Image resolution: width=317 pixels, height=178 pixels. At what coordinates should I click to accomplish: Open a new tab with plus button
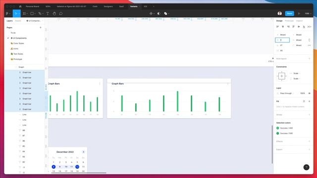click(x=154, y=6)
